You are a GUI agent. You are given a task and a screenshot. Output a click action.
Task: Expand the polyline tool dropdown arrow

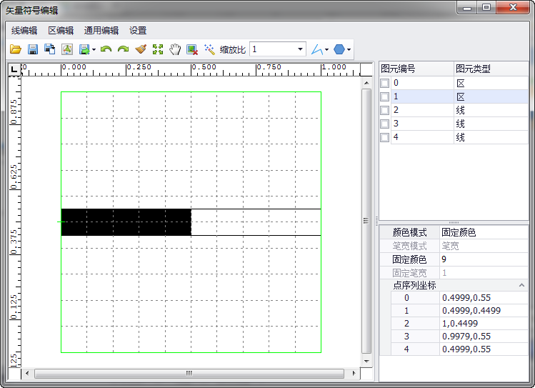tap(327, 50)
